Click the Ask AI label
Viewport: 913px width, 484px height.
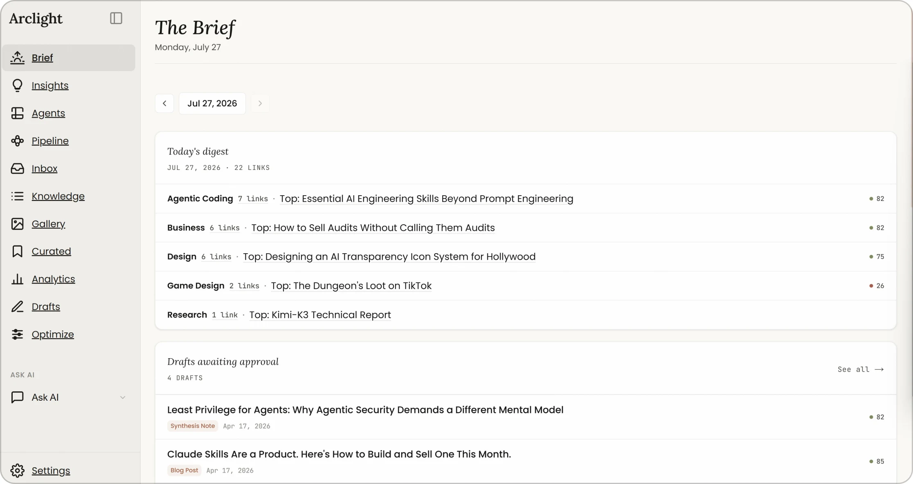pos(45,397)
